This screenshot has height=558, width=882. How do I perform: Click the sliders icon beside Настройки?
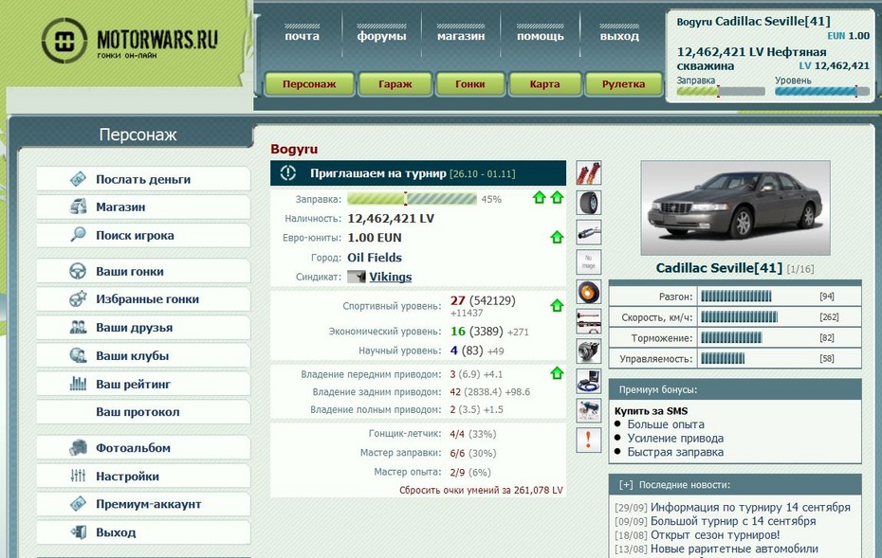pos(78,476)
